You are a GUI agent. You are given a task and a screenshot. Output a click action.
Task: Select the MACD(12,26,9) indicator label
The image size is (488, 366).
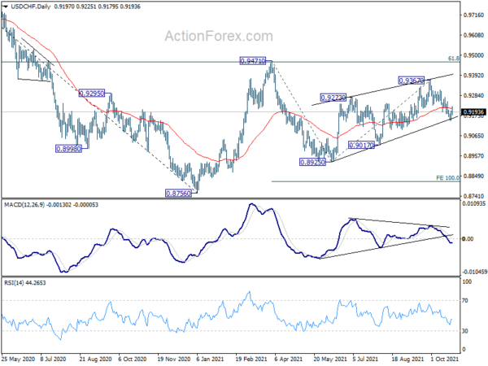coord(24,205)
